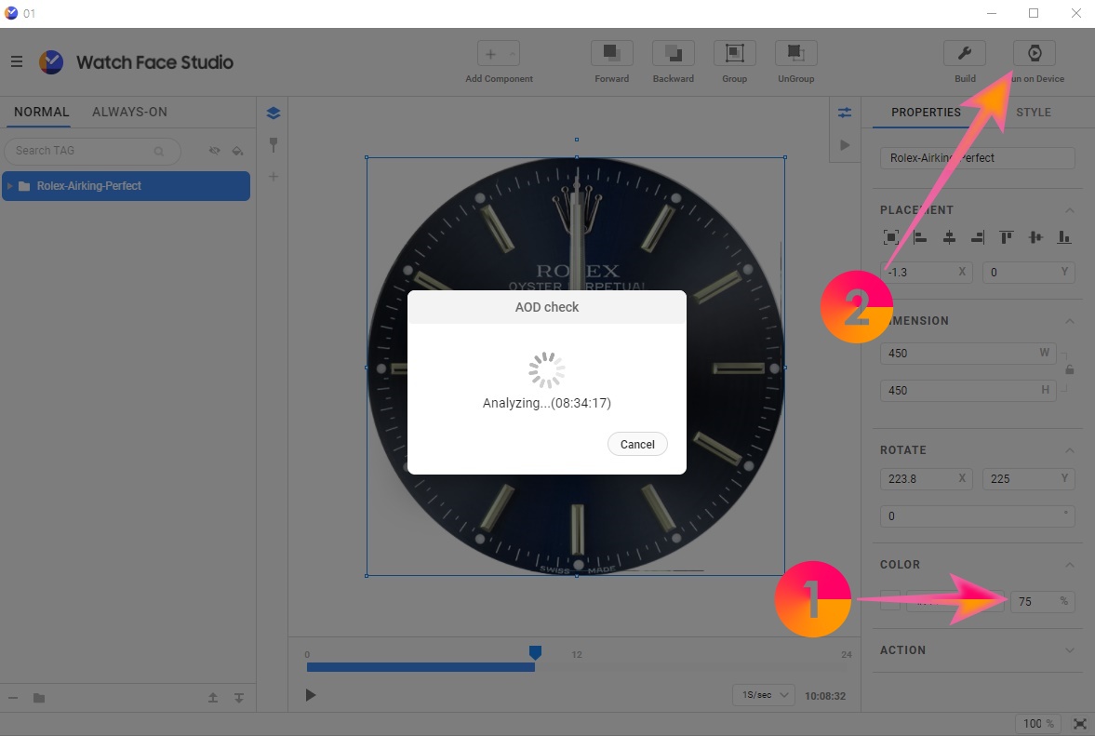Bring the layer Forward
Image resolution: width=1095 pixels, height=736 pixels.
tap(612, 53)
